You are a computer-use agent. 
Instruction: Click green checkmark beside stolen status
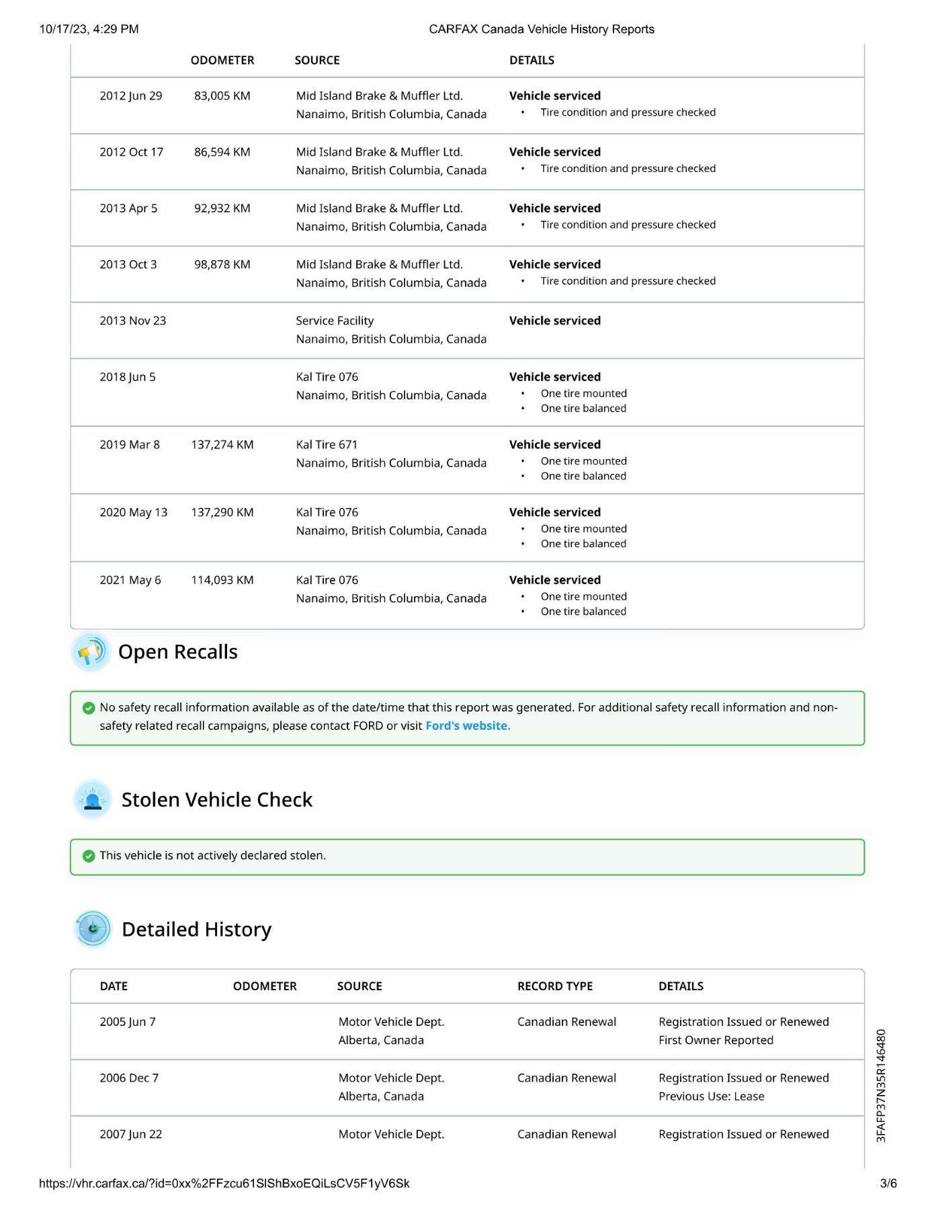89,856
